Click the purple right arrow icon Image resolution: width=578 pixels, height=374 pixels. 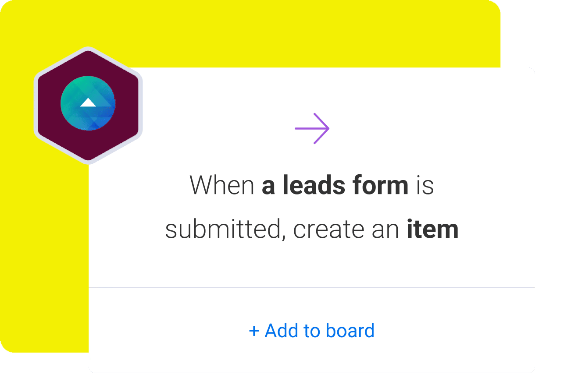(312, 128)
